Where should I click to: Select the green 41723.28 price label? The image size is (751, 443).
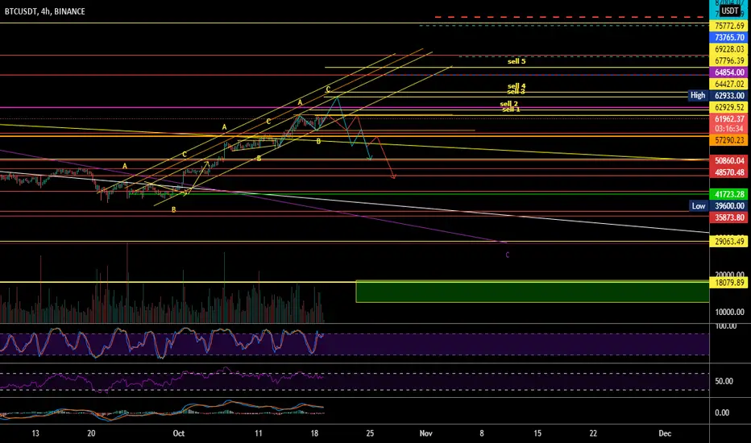point(729,194)
